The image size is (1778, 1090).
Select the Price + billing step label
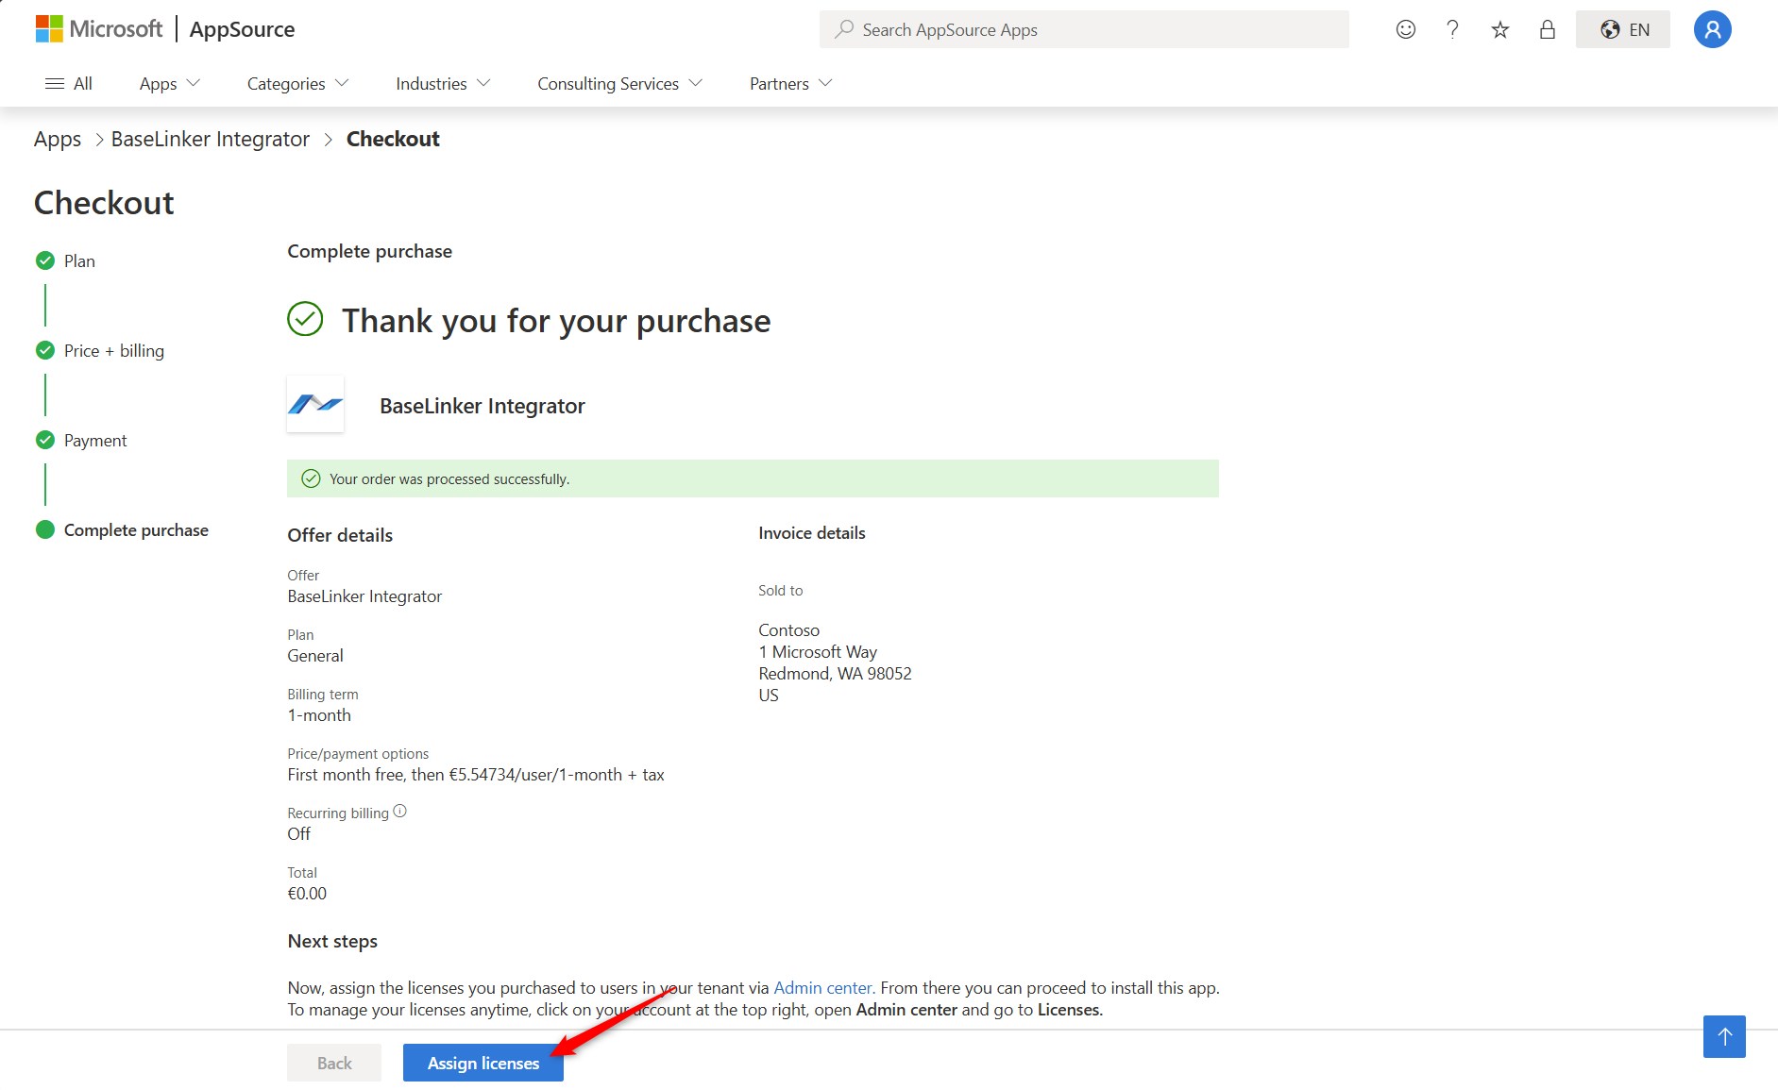pos(114,350)
